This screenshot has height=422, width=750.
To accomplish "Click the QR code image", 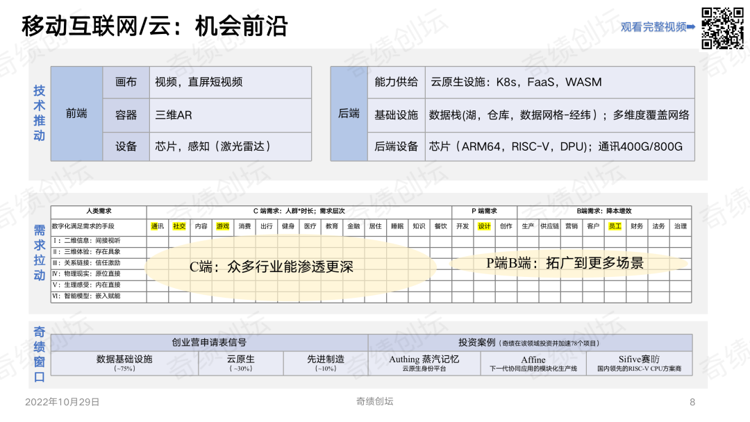I will [x=722, y=28].
